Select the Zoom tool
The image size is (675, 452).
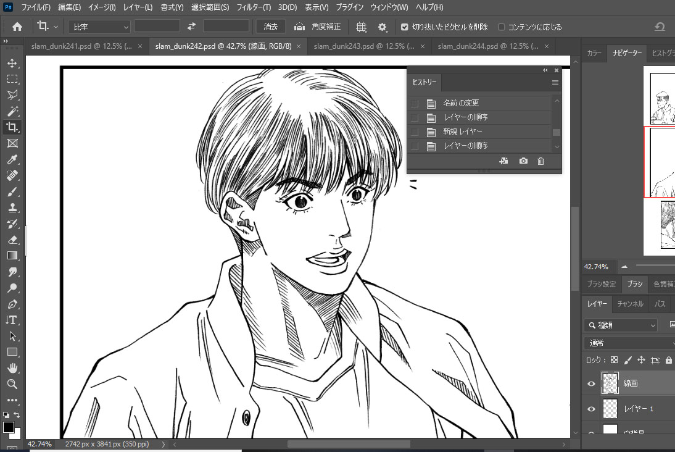click(x=12, y=384)
